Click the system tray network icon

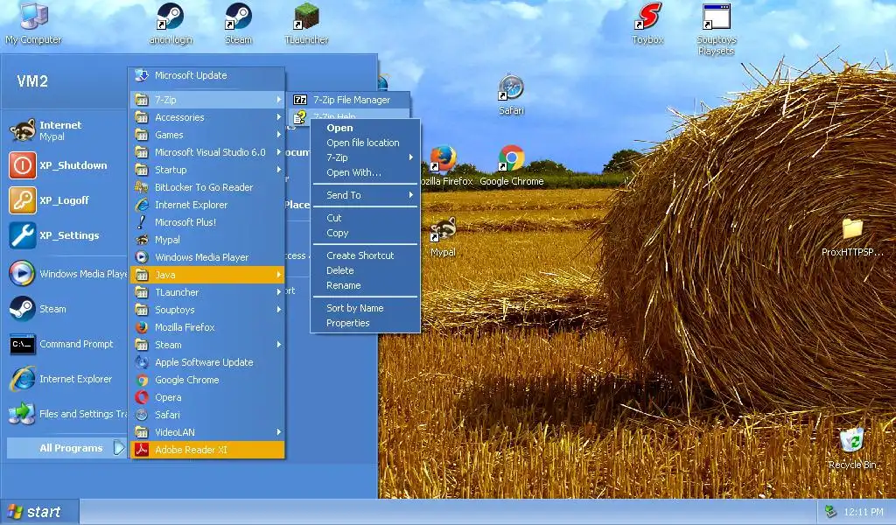coord(830,512)
